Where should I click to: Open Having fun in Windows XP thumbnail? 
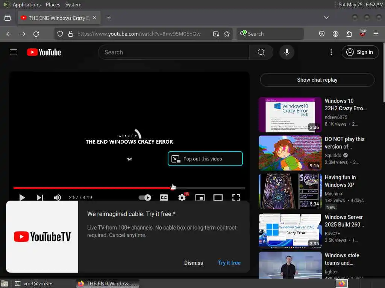(x=290, y=191)
